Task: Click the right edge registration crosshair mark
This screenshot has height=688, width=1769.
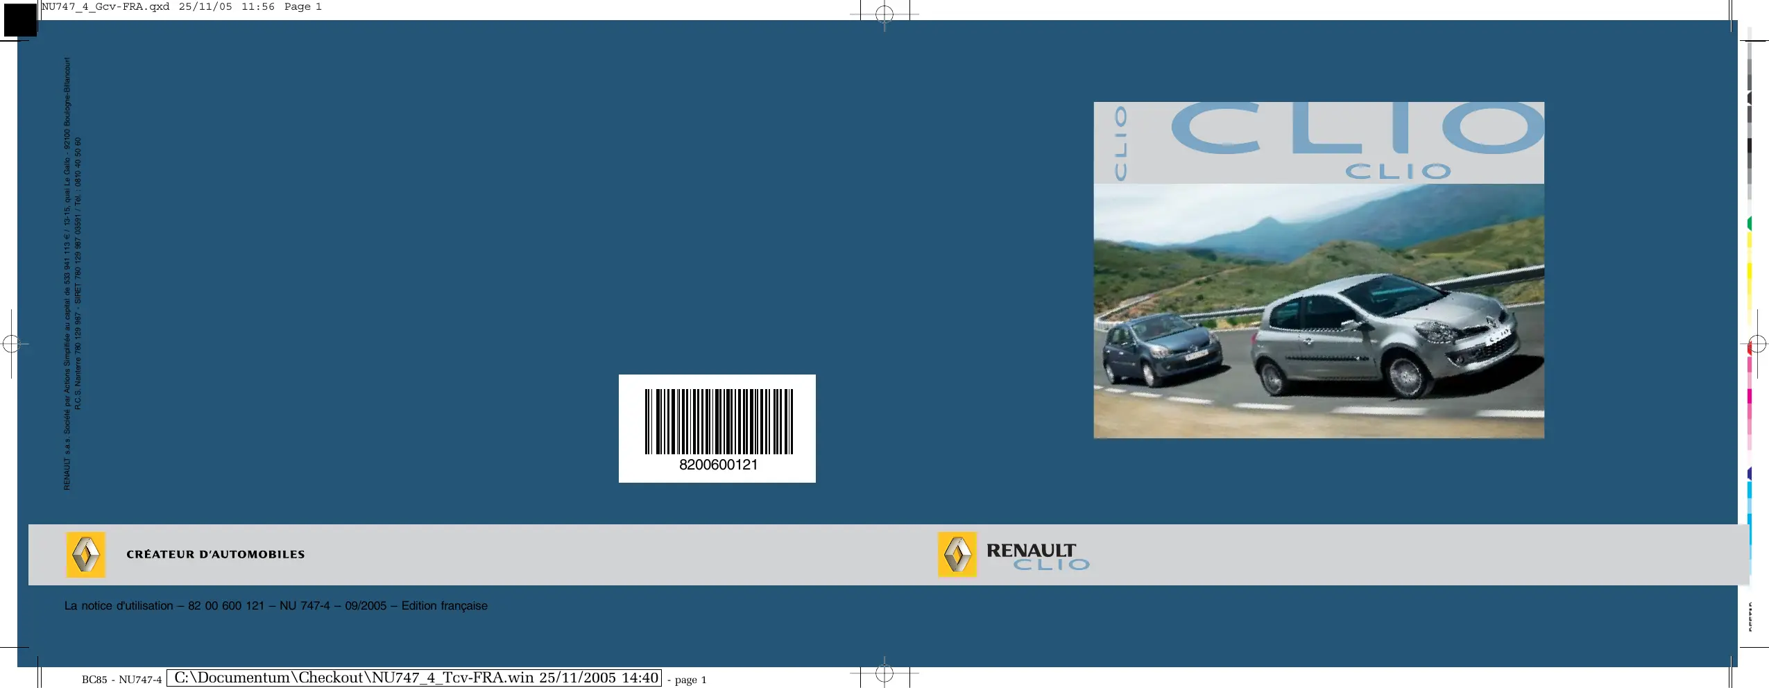Action: click(1757, 344)
